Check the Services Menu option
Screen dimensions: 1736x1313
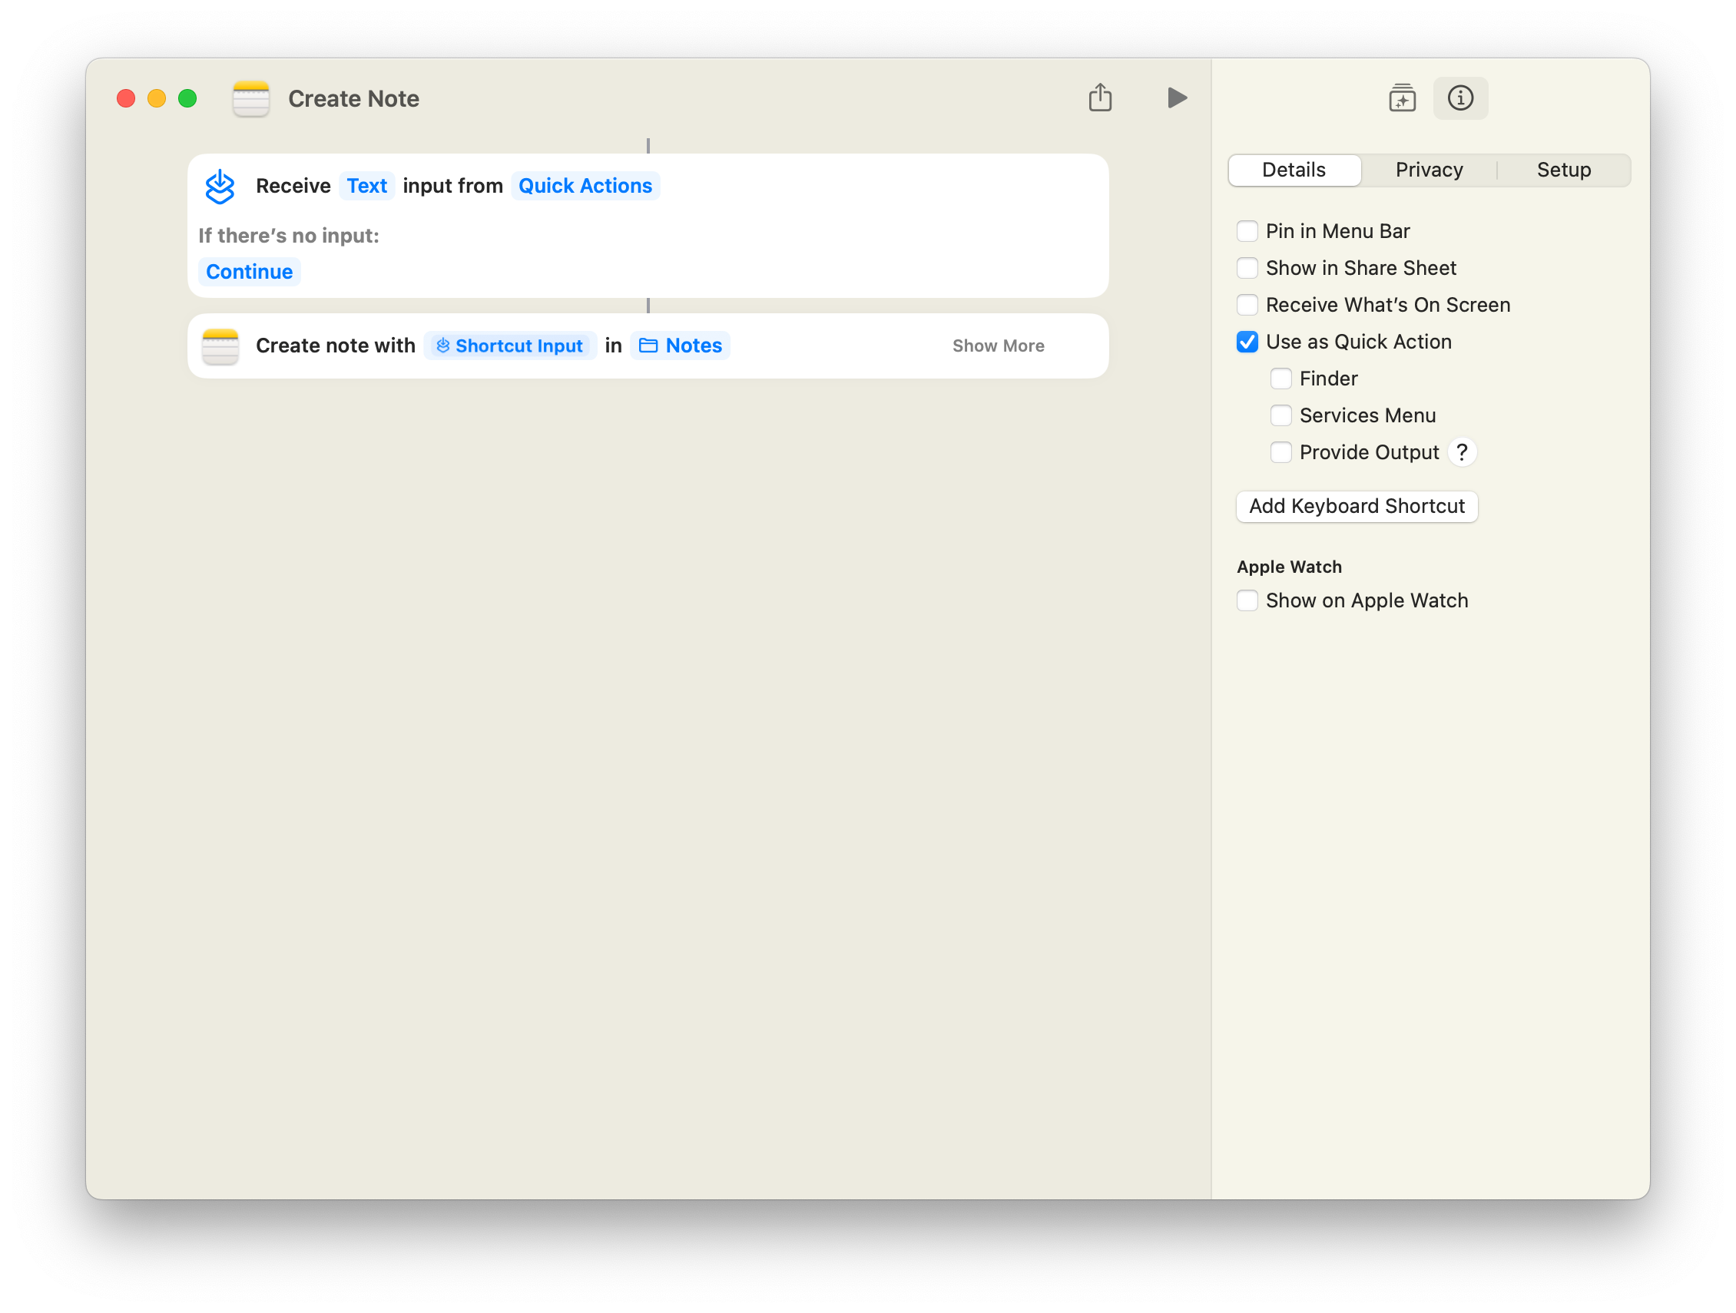[x=1280, y=415]
